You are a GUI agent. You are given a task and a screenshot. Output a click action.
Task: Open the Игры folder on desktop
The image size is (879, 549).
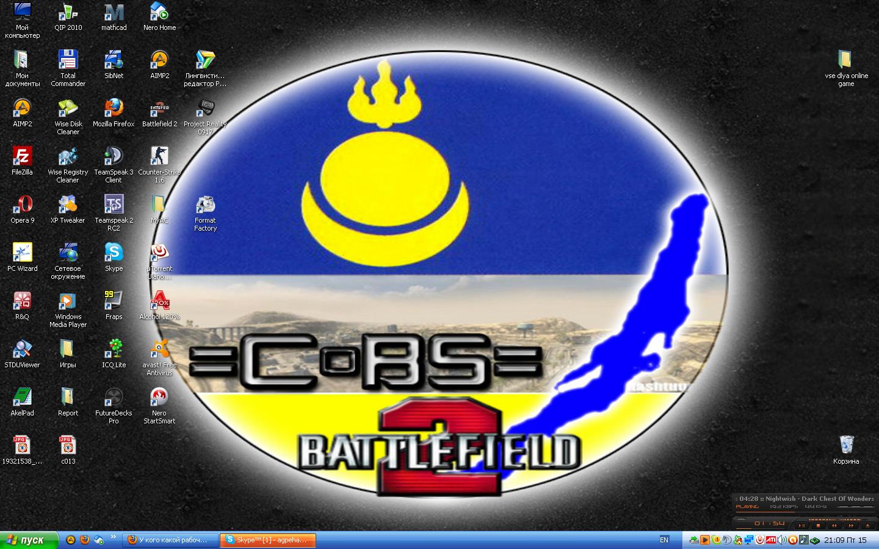(68, 354)
